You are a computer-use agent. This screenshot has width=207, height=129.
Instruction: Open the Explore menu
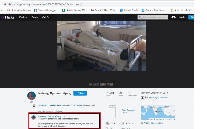tap(23, 17)
